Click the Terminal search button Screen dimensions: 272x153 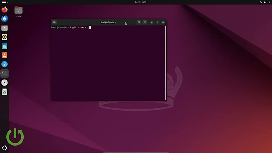[x=139, y=22]
